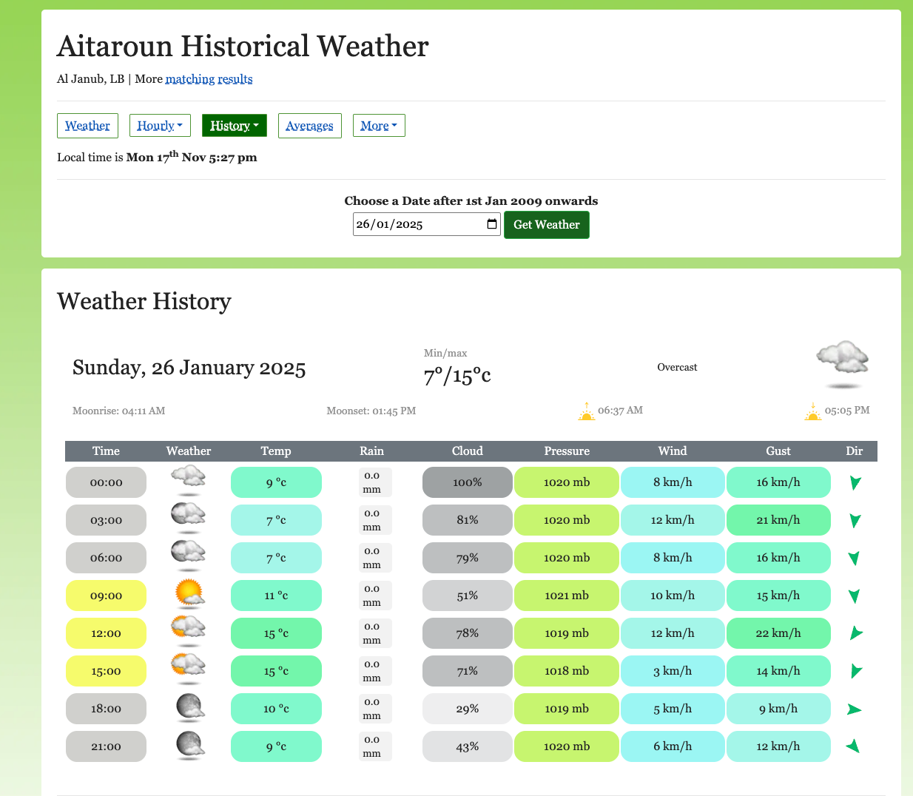Expand the History dropdown menu
913x796 pixels.
(234, 126)
